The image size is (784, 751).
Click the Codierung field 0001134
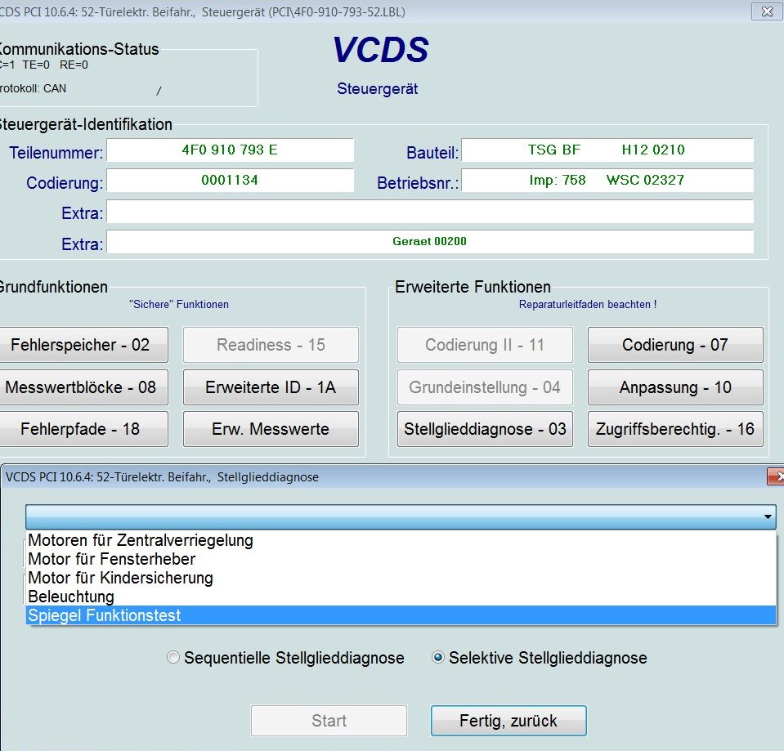tap(230, 181)
